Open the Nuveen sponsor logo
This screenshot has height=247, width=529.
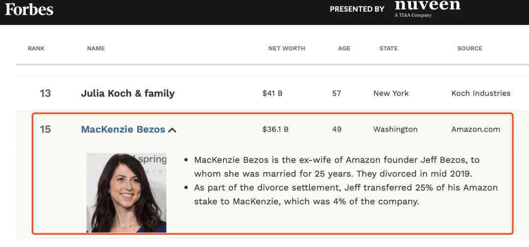(x=428, y=8)
